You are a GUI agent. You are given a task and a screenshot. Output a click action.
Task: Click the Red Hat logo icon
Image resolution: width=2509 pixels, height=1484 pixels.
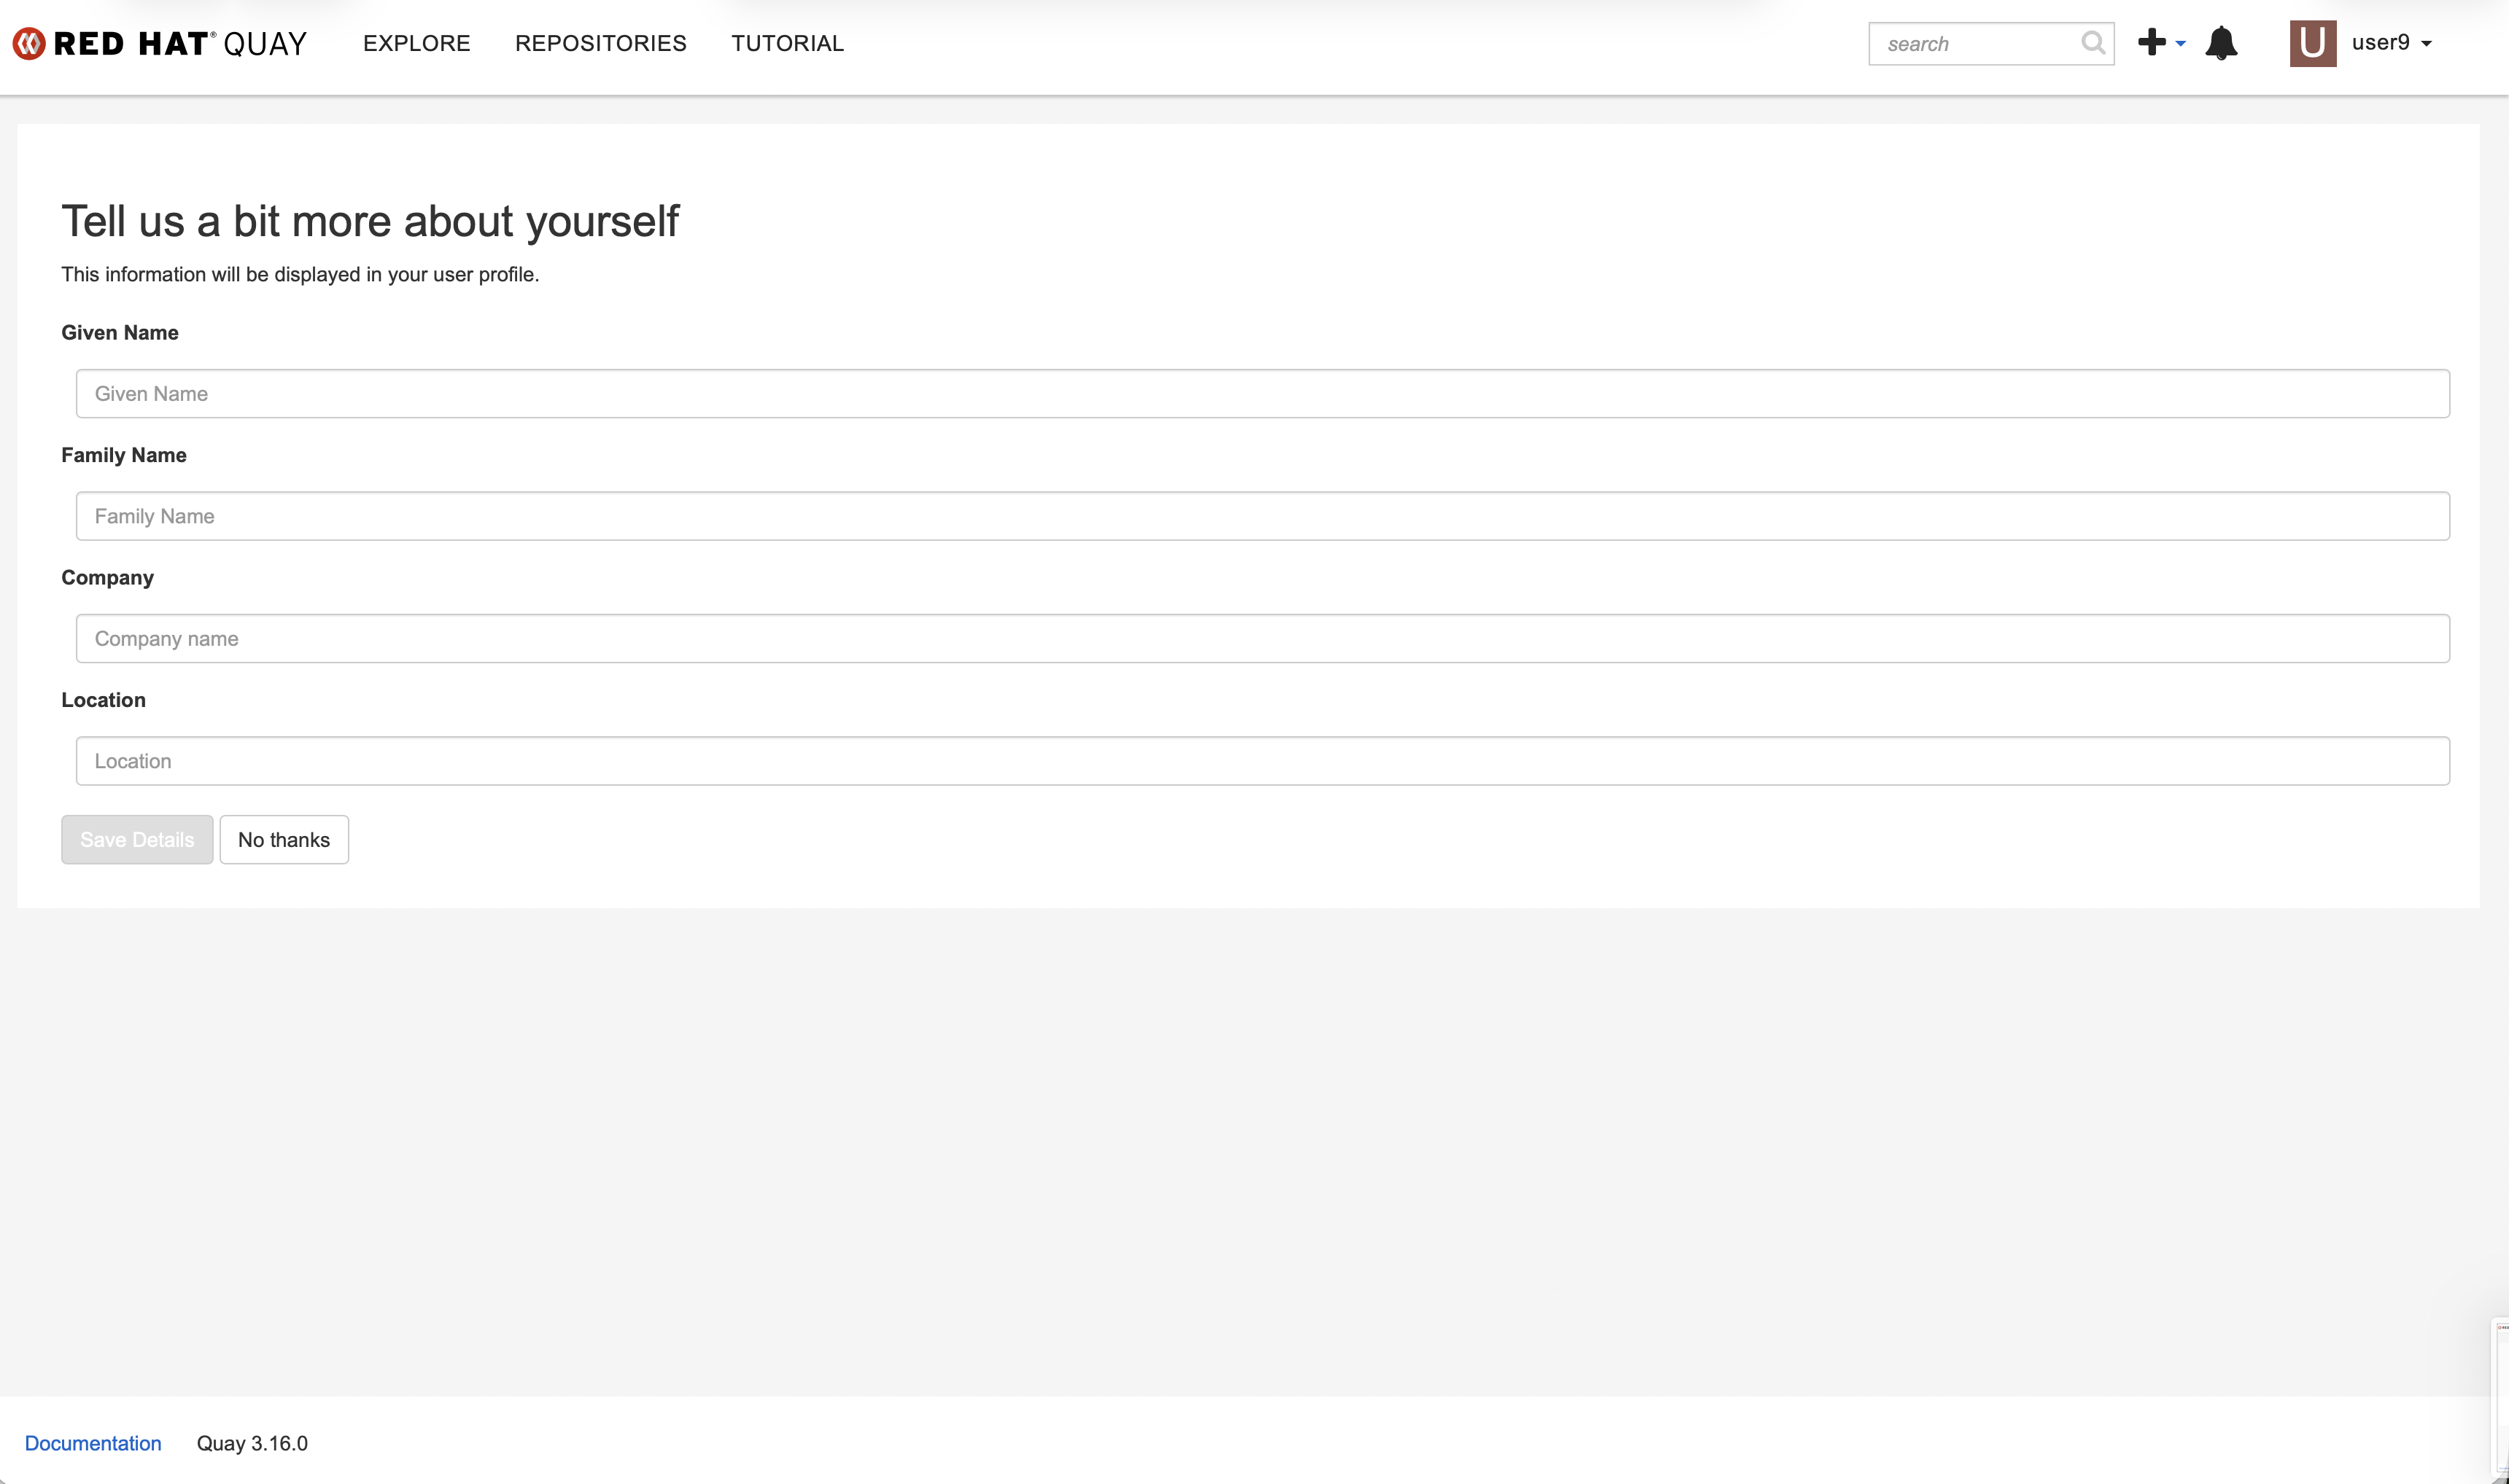[29, 44]
